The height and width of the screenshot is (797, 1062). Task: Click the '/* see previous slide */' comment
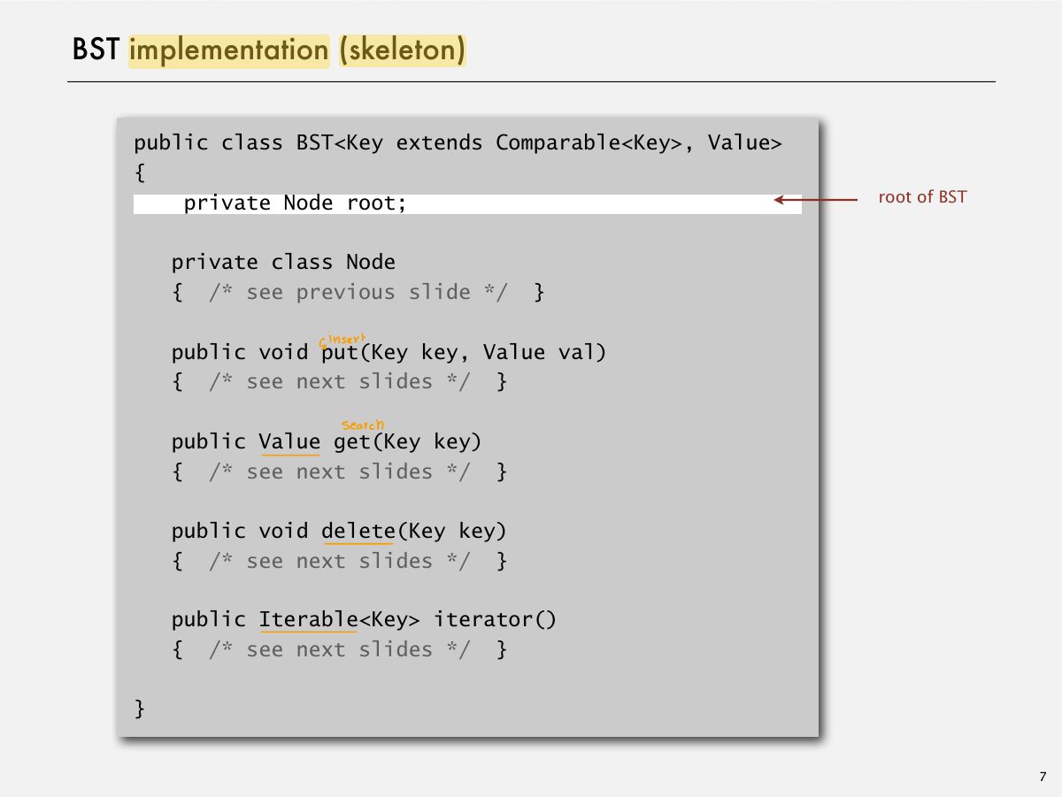click(358, 293)
